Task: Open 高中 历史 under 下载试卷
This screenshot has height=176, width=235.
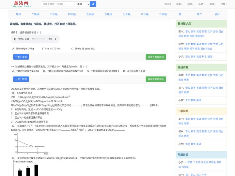Action: [221, 119]
